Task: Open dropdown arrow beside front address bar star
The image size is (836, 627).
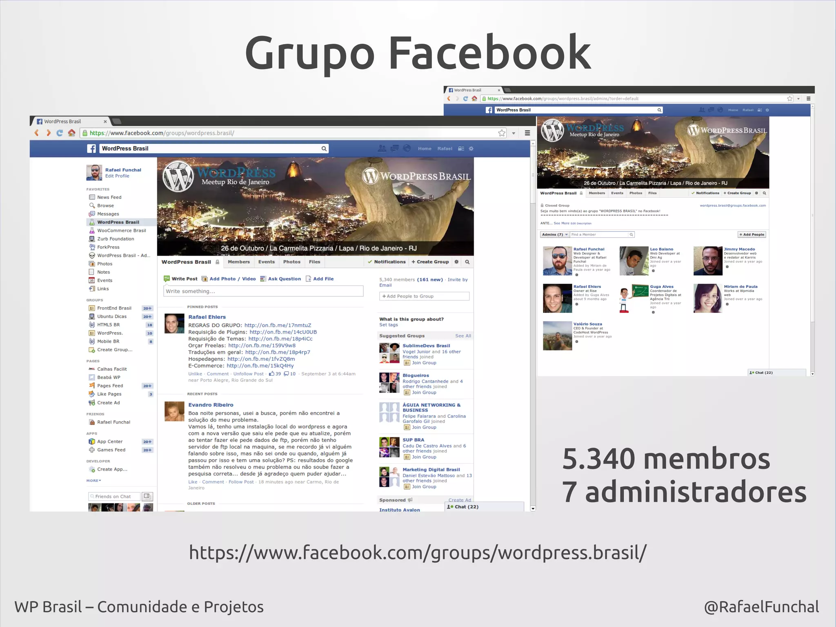Action: pos(514,133)
